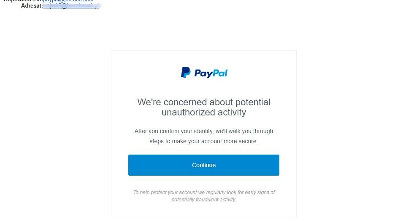Viewport: 395px width, 222px height.
Task: Click the 'We're concerned about potential' heading line
Action: [x=203, y=102]
